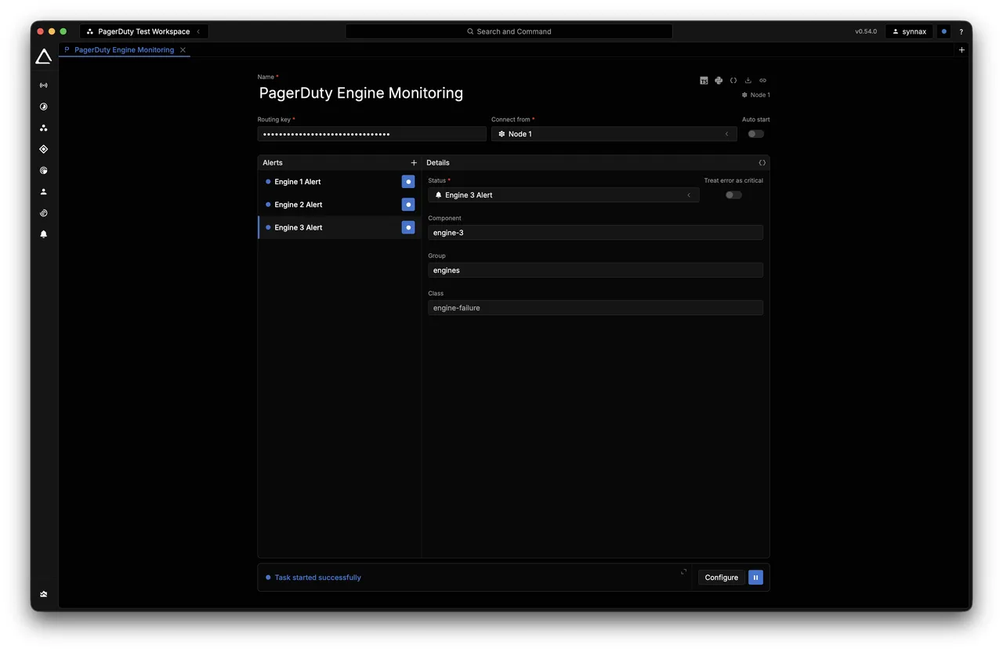Click the v0.54.0 version label
The height and width of the screenshot is (652, 1003).
pos(866,32)
